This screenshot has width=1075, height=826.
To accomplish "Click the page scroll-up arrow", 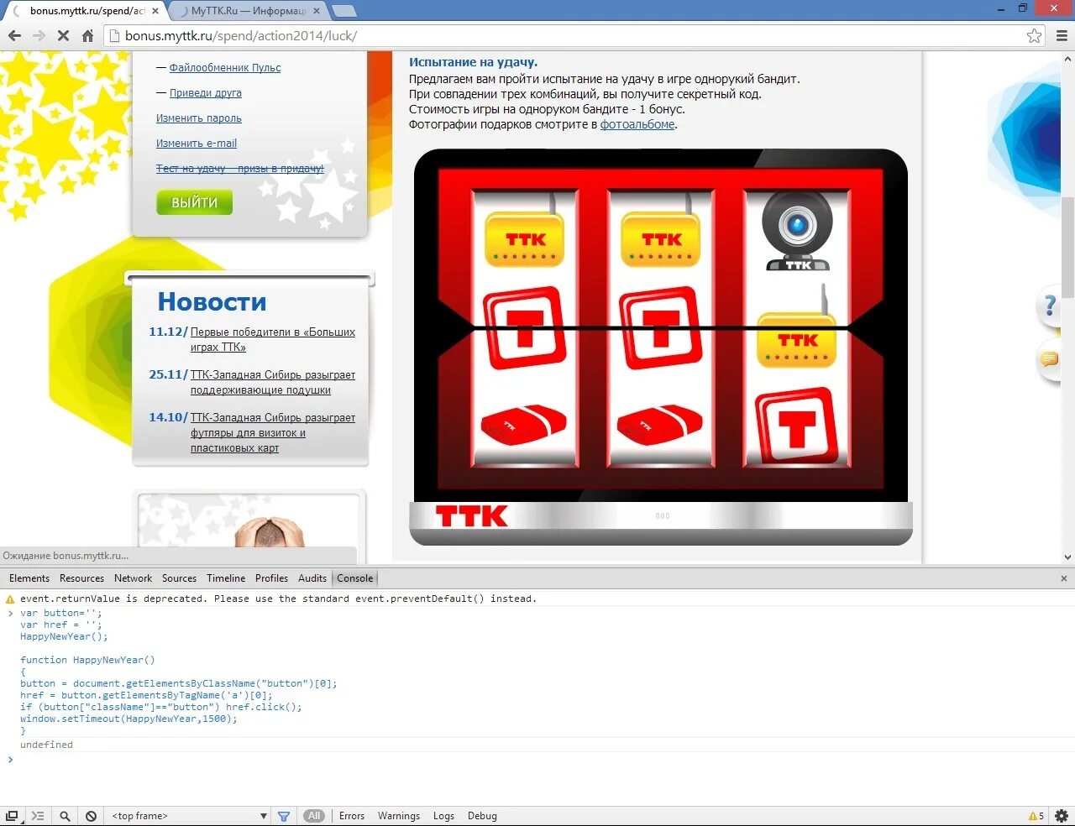I will pyautogui.click(x=1067, y=59).
